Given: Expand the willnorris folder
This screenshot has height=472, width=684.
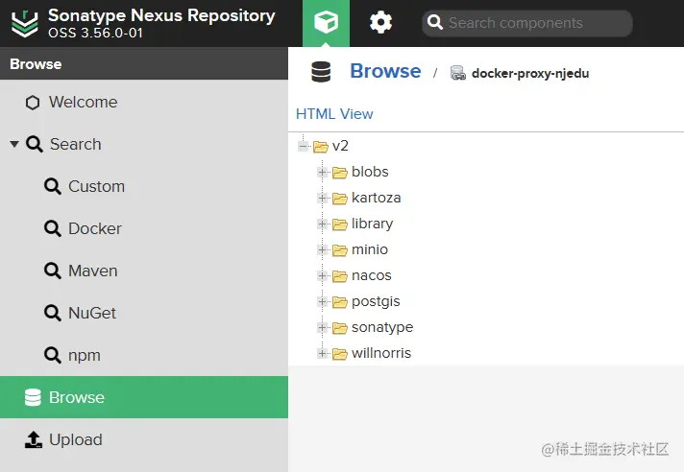Looking at the screenshot, I should tap(323, 354).
